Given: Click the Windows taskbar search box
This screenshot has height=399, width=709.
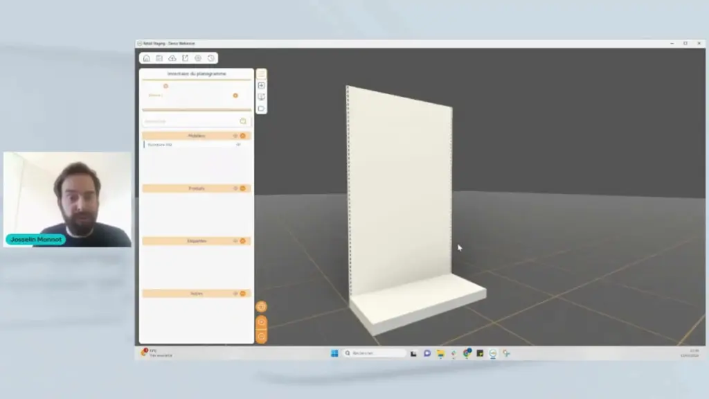Looking at the screenshot, I should (x=374, y=353).
